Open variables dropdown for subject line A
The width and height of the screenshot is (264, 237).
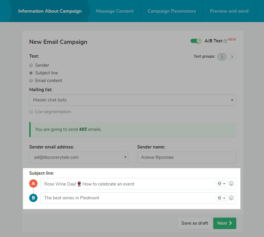tap(221, 183)
